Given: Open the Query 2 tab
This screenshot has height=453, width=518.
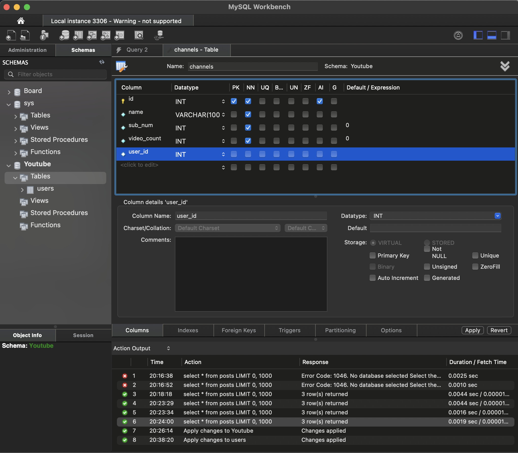Looking at the screenshot, I should (x=137, y=50).
